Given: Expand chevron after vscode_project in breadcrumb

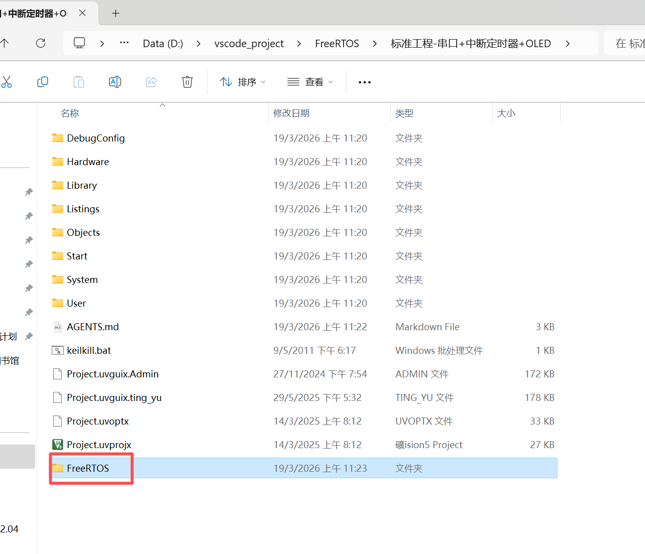Looking at the screenshot, I should click(x=299, y=44).
